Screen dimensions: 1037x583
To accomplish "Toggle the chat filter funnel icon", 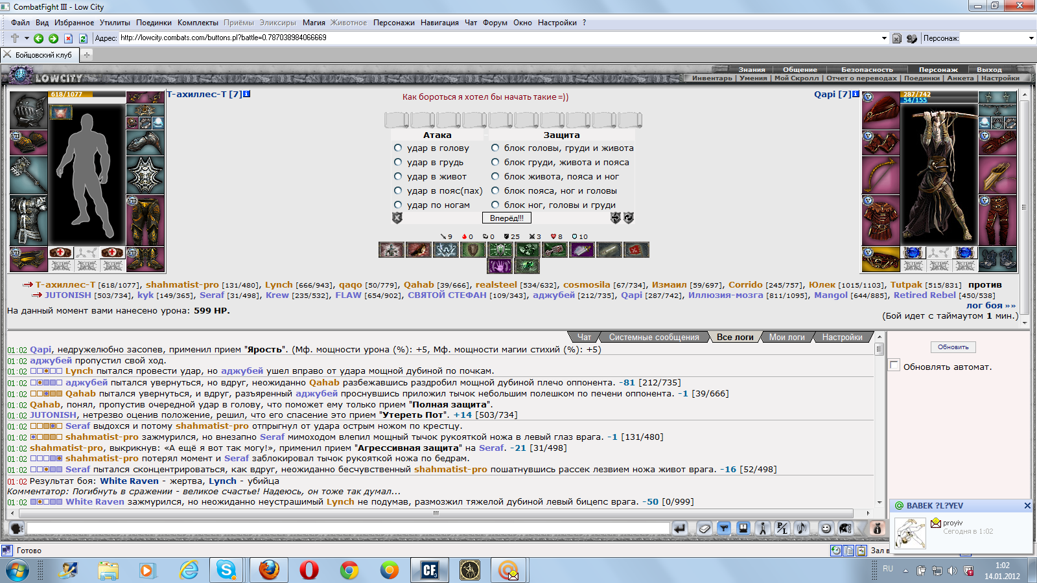I will (x=724, y=529).
